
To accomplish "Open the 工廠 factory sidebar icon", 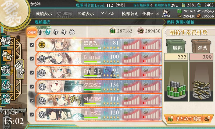I will pos(6,98).
